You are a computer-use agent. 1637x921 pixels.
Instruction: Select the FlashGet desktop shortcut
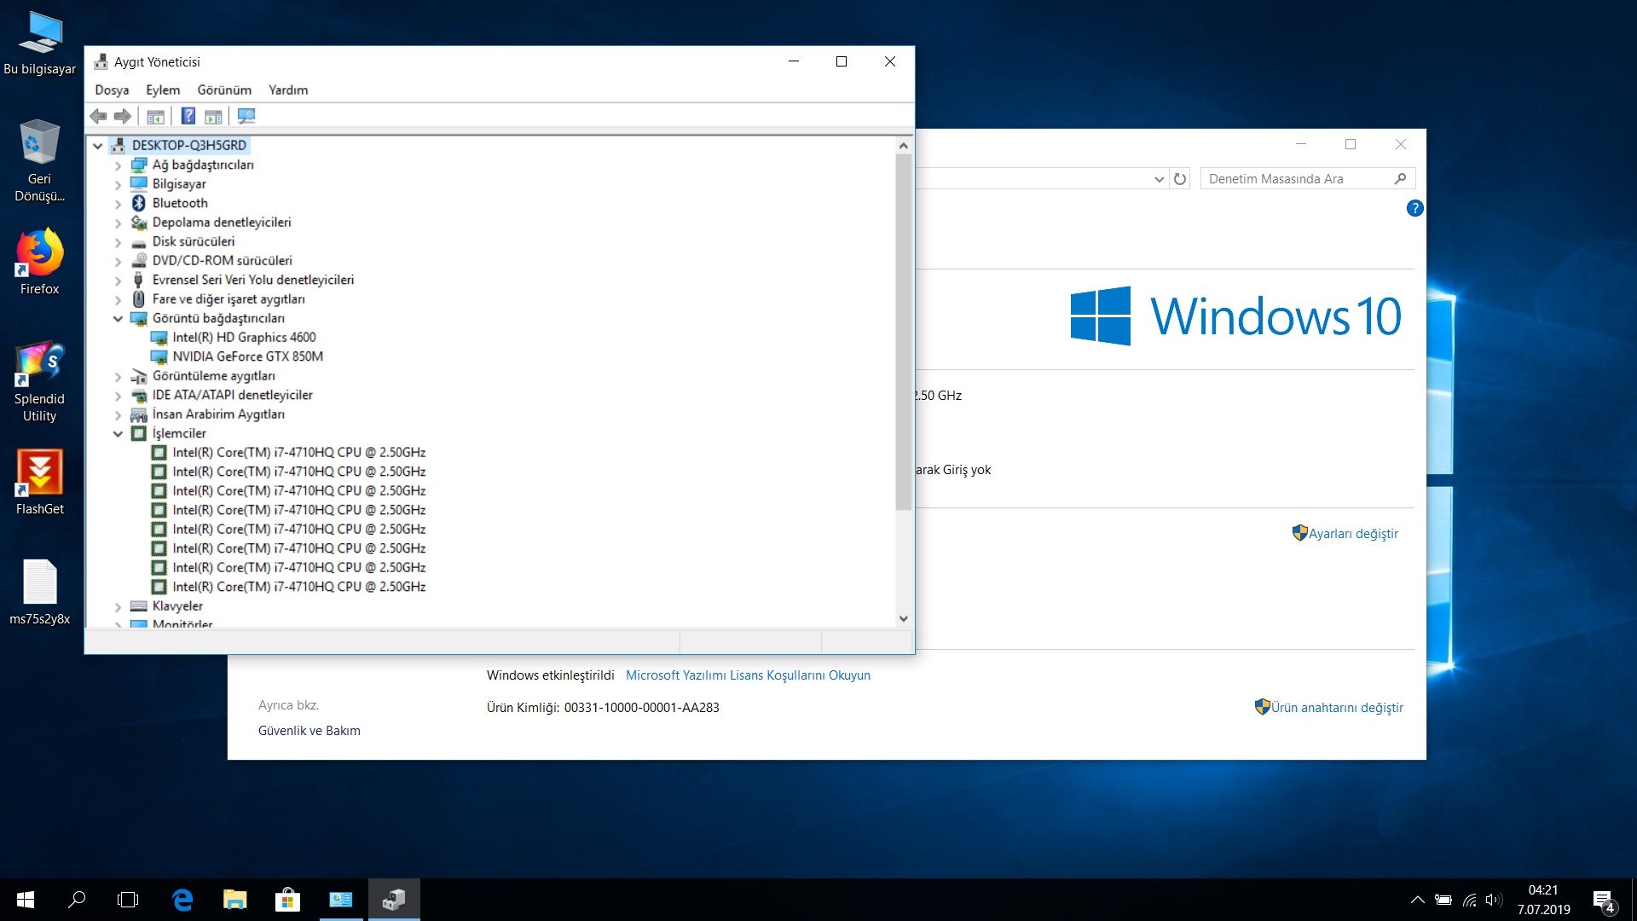[x=39, y=482]
